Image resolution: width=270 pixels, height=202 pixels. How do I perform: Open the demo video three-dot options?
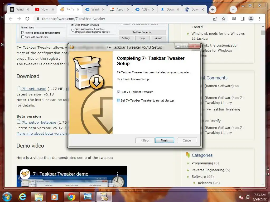click(118, 174)
